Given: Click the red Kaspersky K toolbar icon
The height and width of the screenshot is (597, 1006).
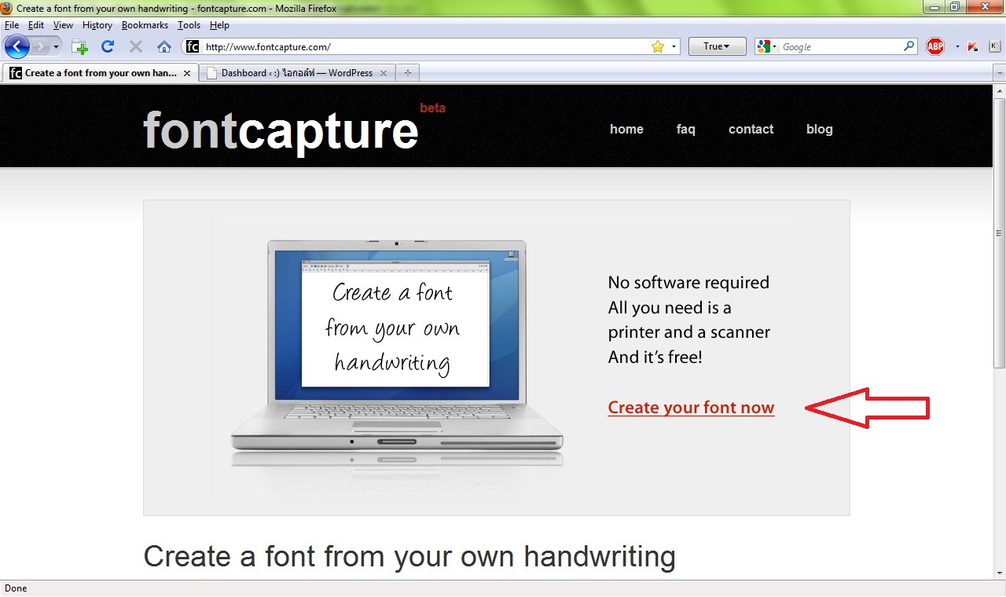Looking at the screenshot, I should (x=973, y=47).
